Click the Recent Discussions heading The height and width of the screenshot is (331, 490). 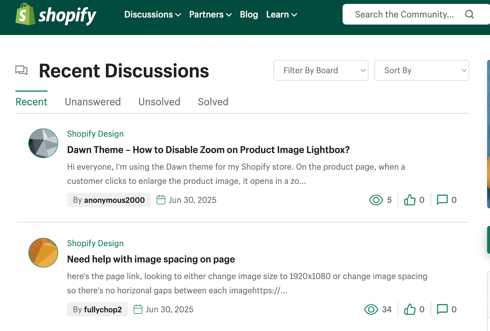coord(124,71)
